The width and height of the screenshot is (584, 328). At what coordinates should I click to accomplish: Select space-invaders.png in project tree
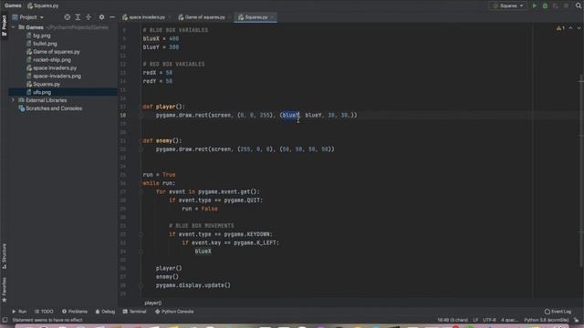tap(57, 76)
